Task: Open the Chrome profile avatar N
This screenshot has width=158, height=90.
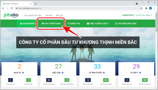Action: pos(150,8)
